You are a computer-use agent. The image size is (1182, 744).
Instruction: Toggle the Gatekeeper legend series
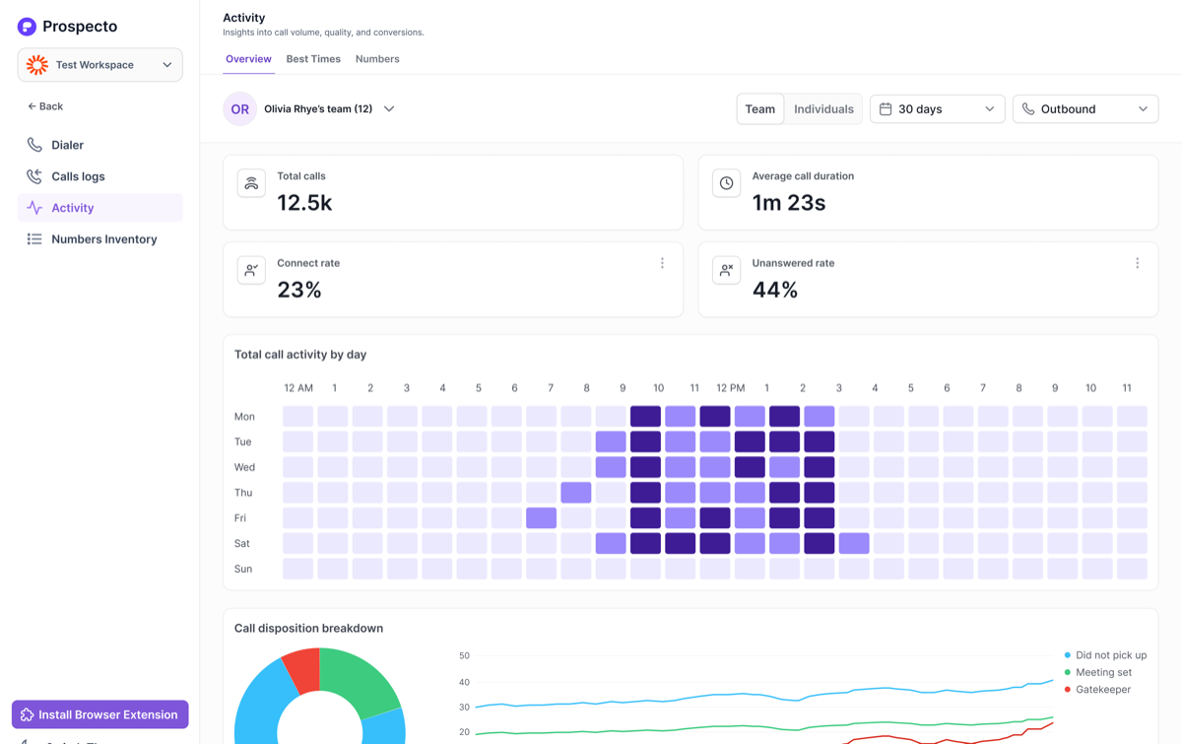tap(1097, 690)
